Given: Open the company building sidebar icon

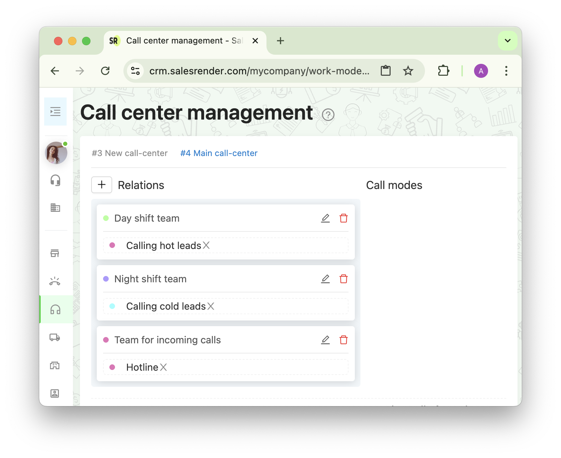Looking at the screenshot, I should click(55, 208).
